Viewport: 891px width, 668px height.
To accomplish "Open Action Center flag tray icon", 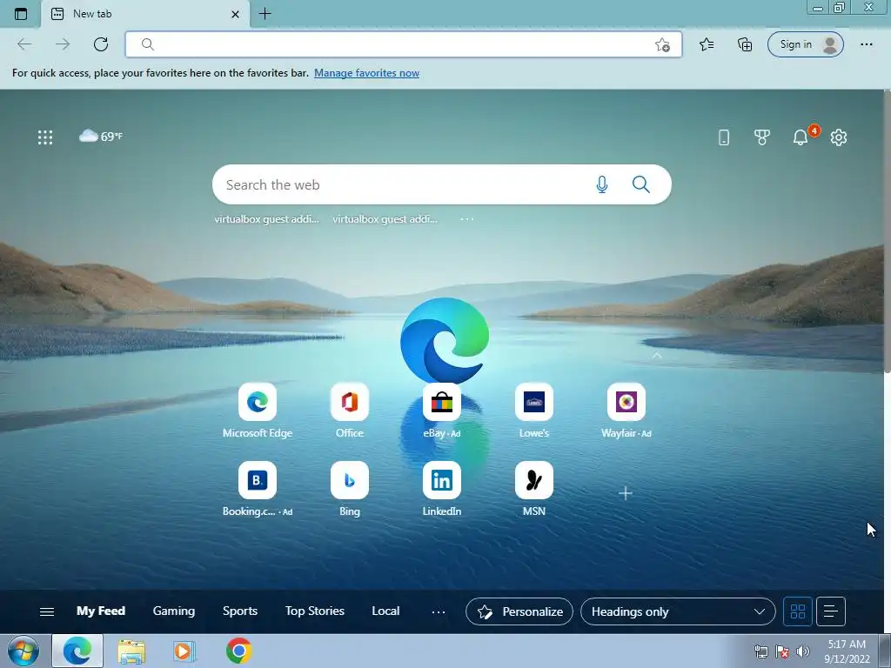I will point(782,651).
